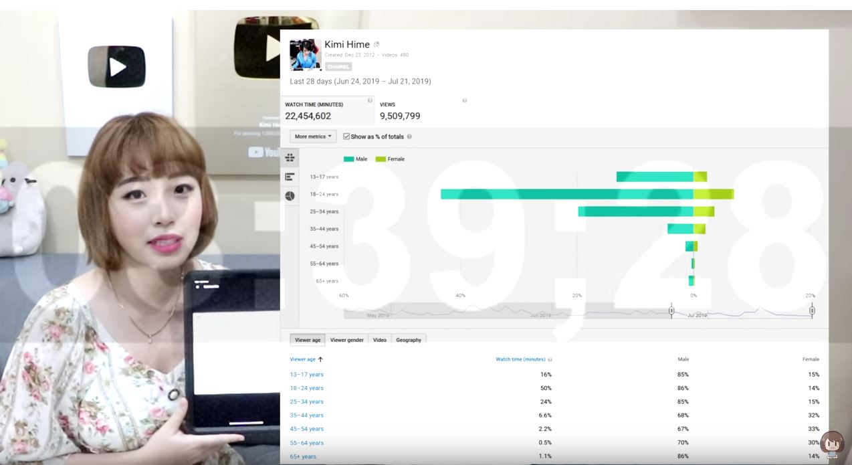Image resolution: width=852 pixels, height=465 pixels.
Task: Click the left handle of the timeline range
Action: point(671,310)
